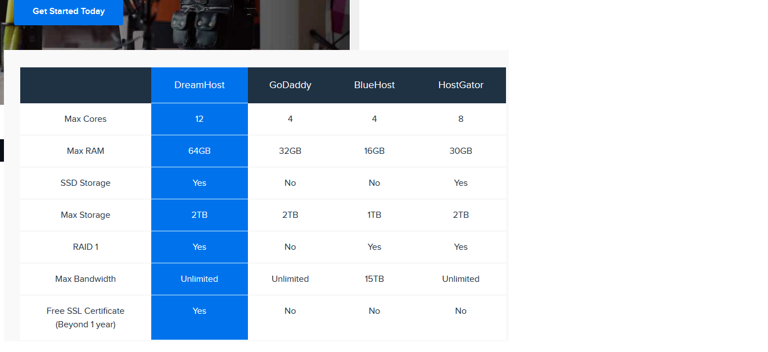
Task: Select DreamHost's SSD Storage Yes cell
Action: [x=200, y=183]
